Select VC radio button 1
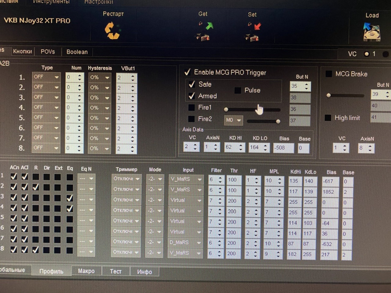The height and width of the screenshot is (293, 391). tap(367, 54)
